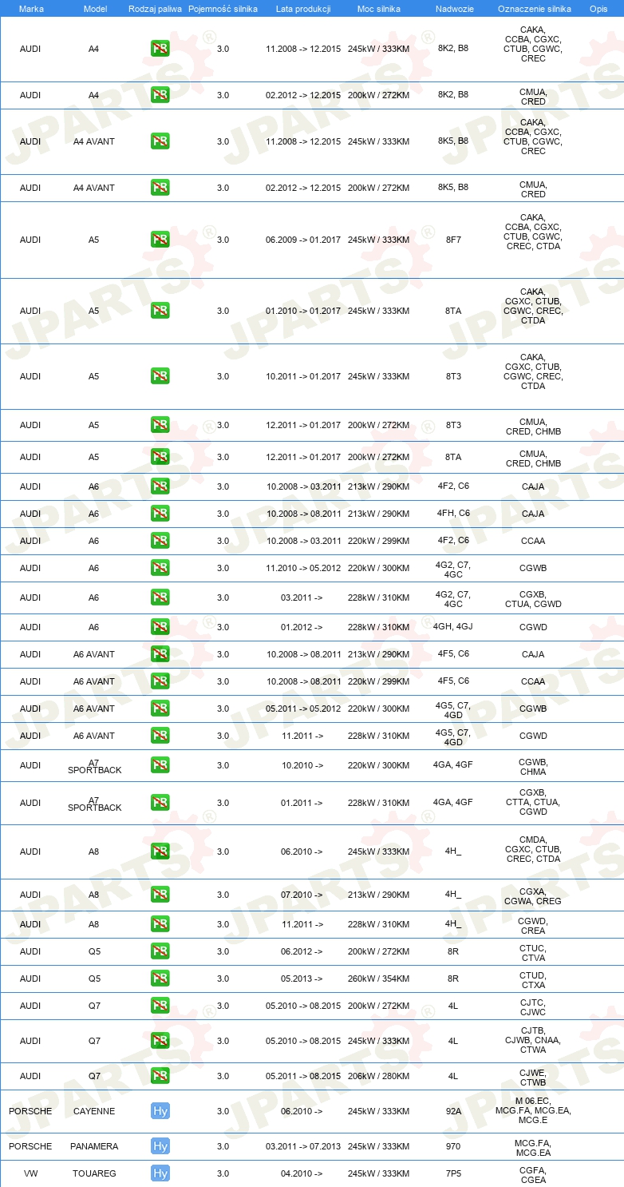Click the Model column header
The width and height of the screenshot is (624, 1187).
click(x=94, y=8)
